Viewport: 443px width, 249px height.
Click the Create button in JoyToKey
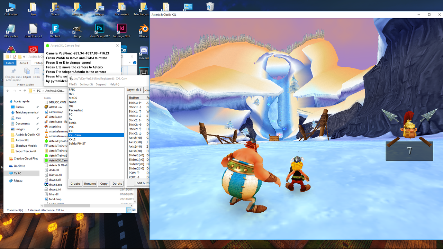coord(75,184)
